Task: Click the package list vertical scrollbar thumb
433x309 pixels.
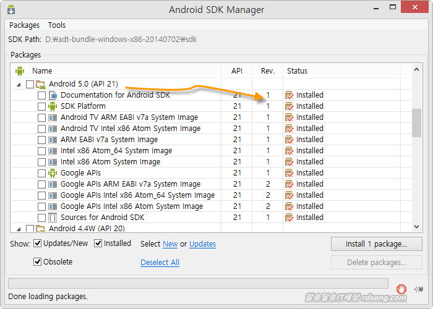Action: click(x=416, y=121)
